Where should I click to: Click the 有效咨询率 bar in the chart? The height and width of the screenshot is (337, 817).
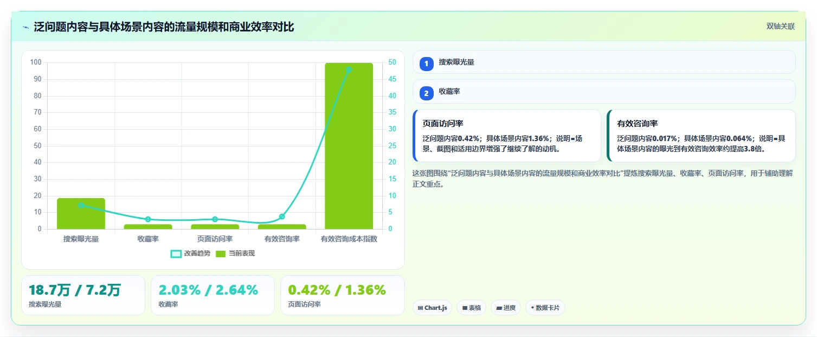(x=282, y=227)
